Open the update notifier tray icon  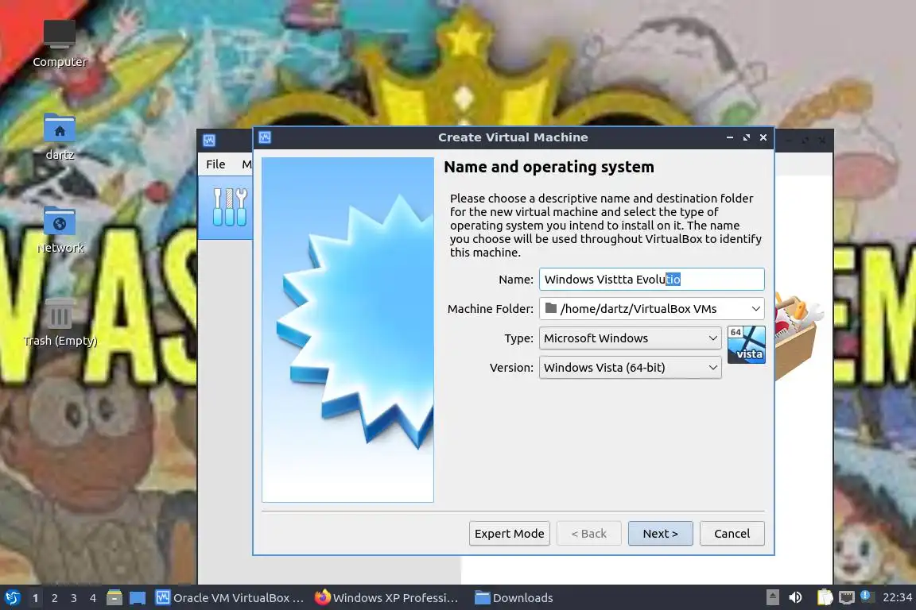click(866, 596)
